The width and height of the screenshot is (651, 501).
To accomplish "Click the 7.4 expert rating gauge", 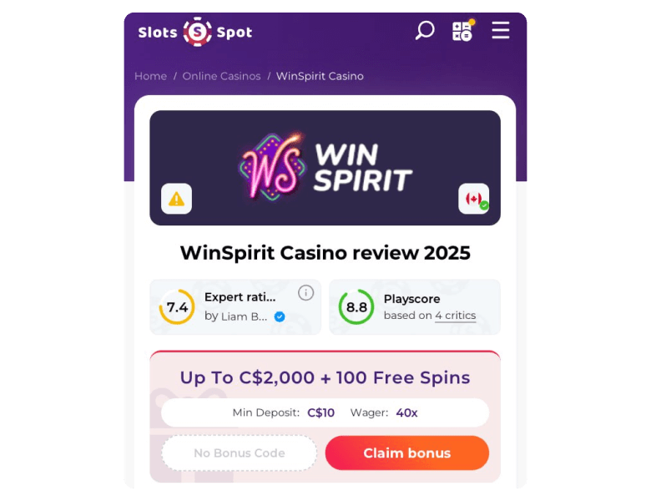I will click(x=177, y=307).
